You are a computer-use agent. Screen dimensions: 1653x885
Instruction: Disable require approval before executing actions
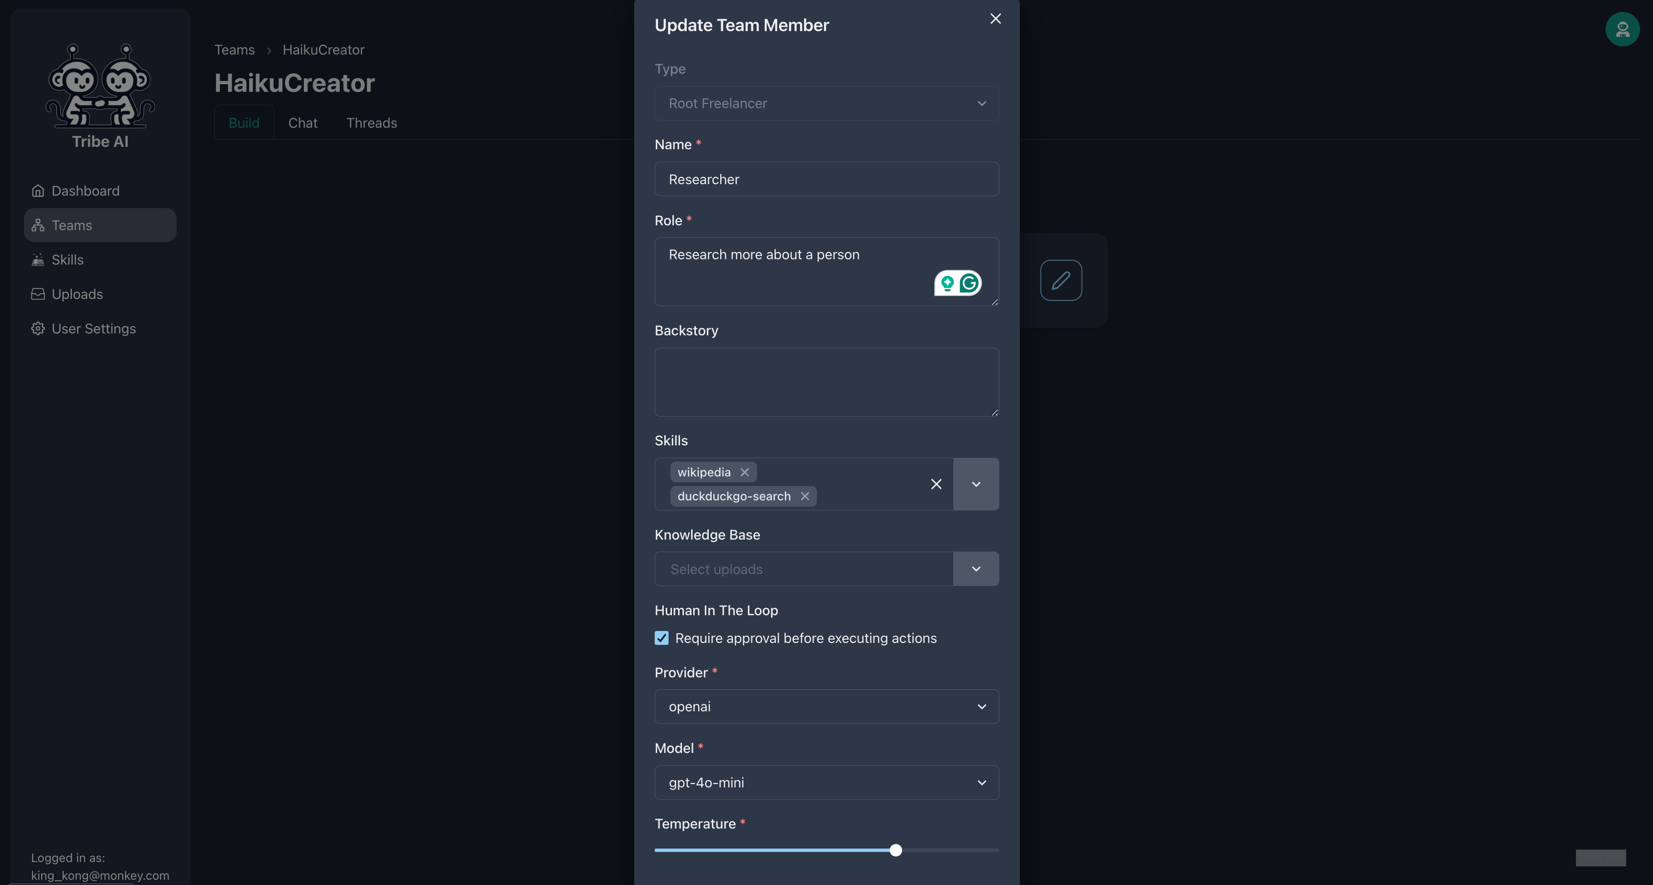coord(660,638)
